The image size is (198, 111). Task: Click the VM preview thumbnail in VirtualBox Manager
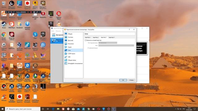click(x=142, y=48)
